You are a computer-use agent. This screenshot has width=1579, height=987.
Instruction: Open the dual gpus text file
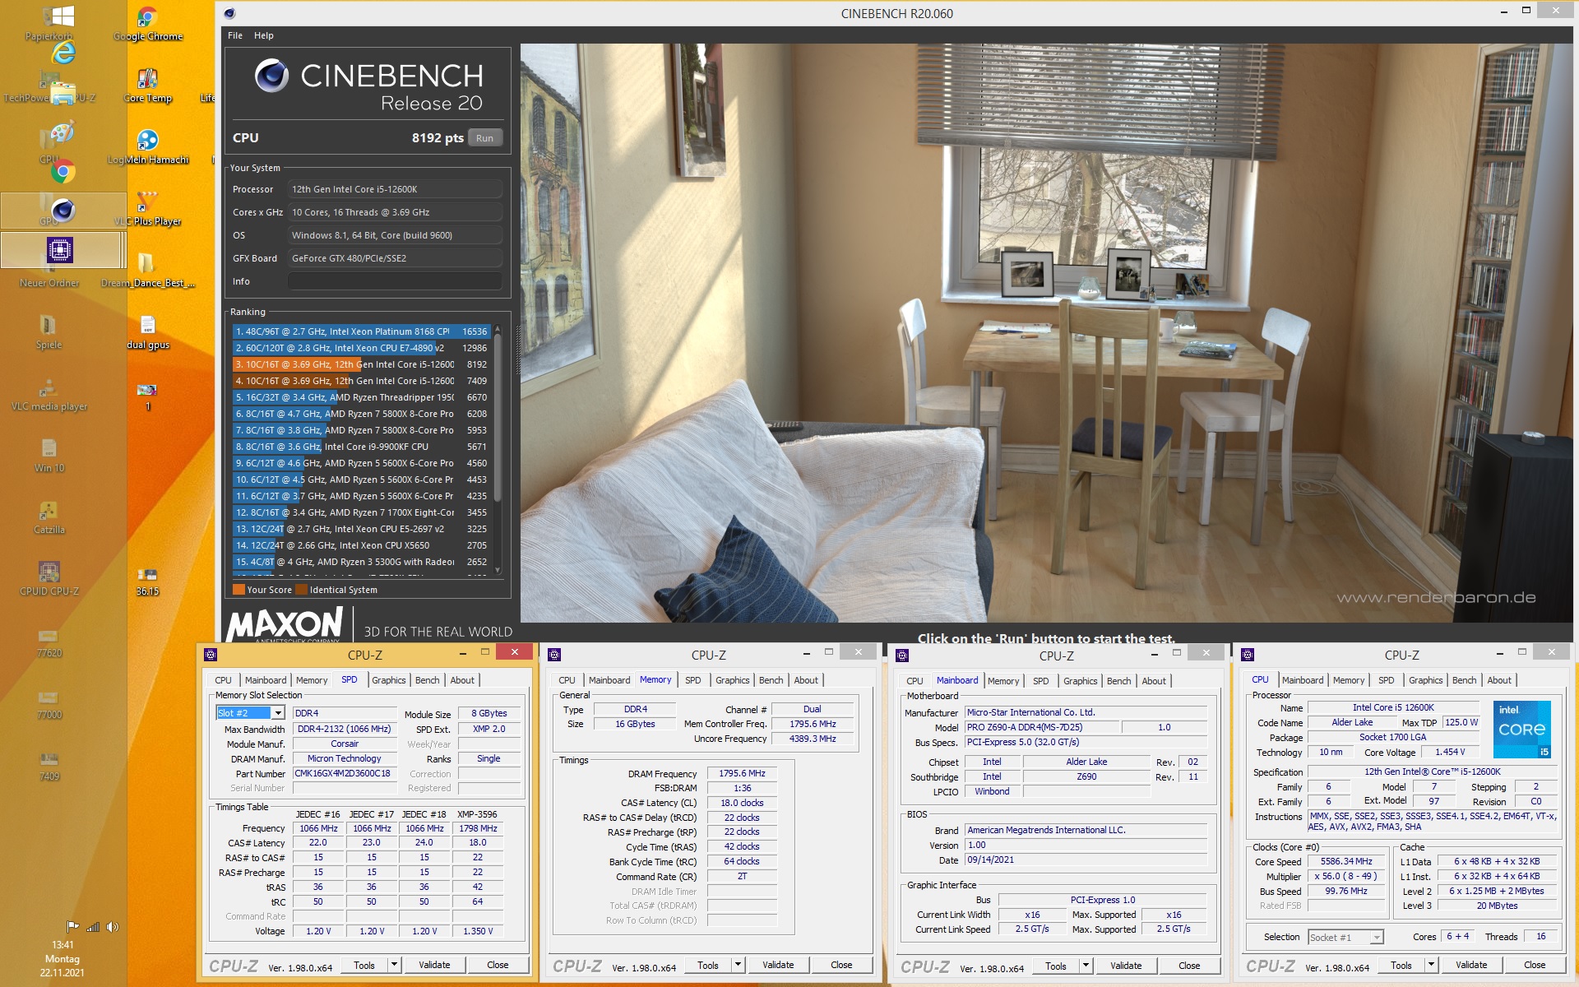148,332
